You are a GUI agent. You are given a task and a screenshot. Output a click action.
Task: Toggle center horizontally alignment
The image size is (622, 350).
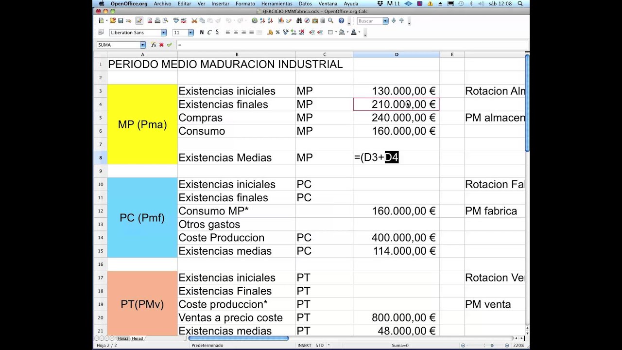(x=236, y=32)
